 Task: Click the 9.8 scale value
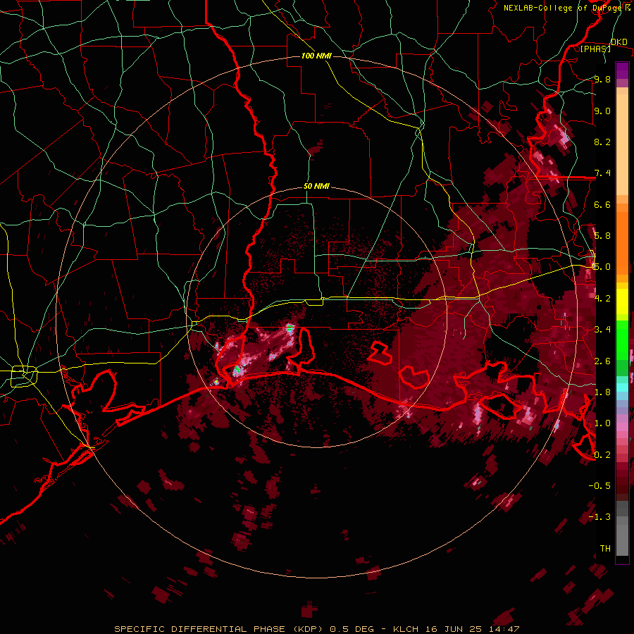click(x=602, y=80)
